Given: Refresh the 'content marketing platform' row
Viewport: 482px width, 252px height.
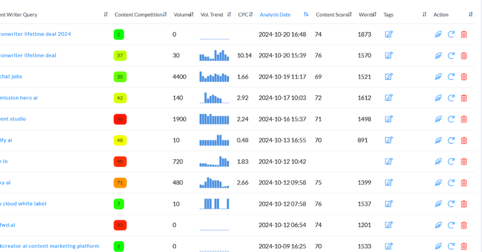Looking at the screenshot, I should tap(451, 246).
